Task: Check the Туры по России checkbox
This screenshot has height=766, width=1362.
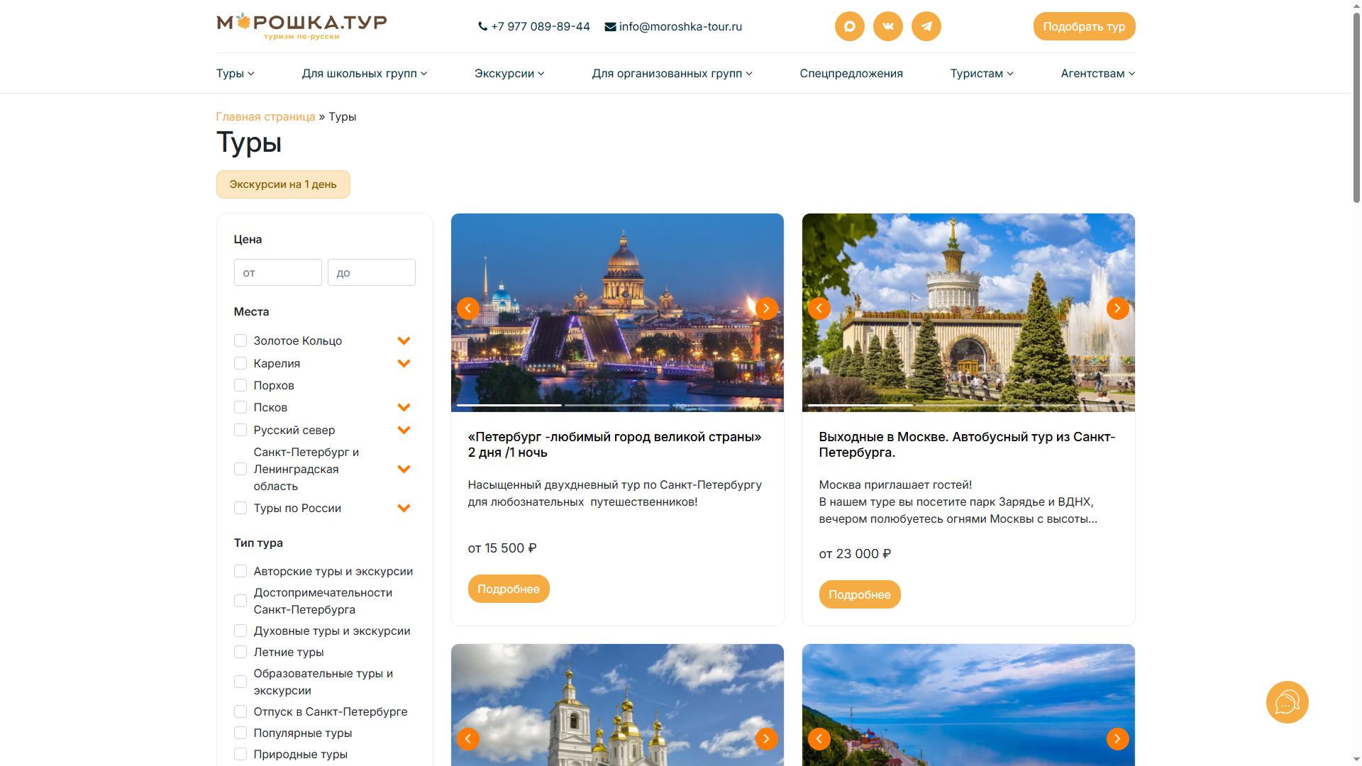Action: click(240, 508)
